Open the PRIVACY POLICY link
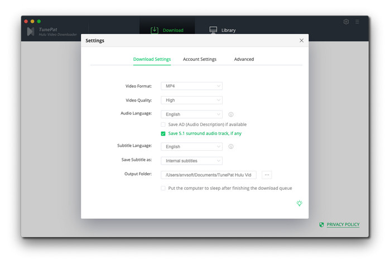 click(x=343, y=225)
